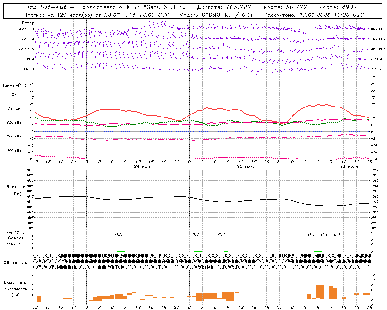Image resolution: width=387 pixels, height=310 pixels.
Task: Click the longitude value Долгота: 105.787
Action: pyautogui.click(x=224, y=7)
